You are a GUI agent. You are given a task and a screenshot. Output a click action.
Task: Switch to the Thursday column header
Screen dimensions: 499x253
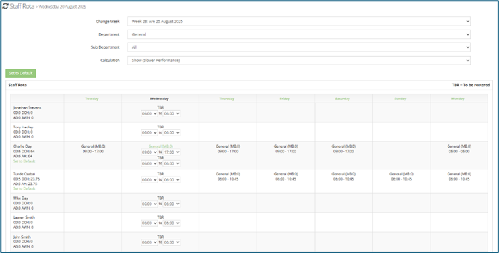tap(227, 99)
